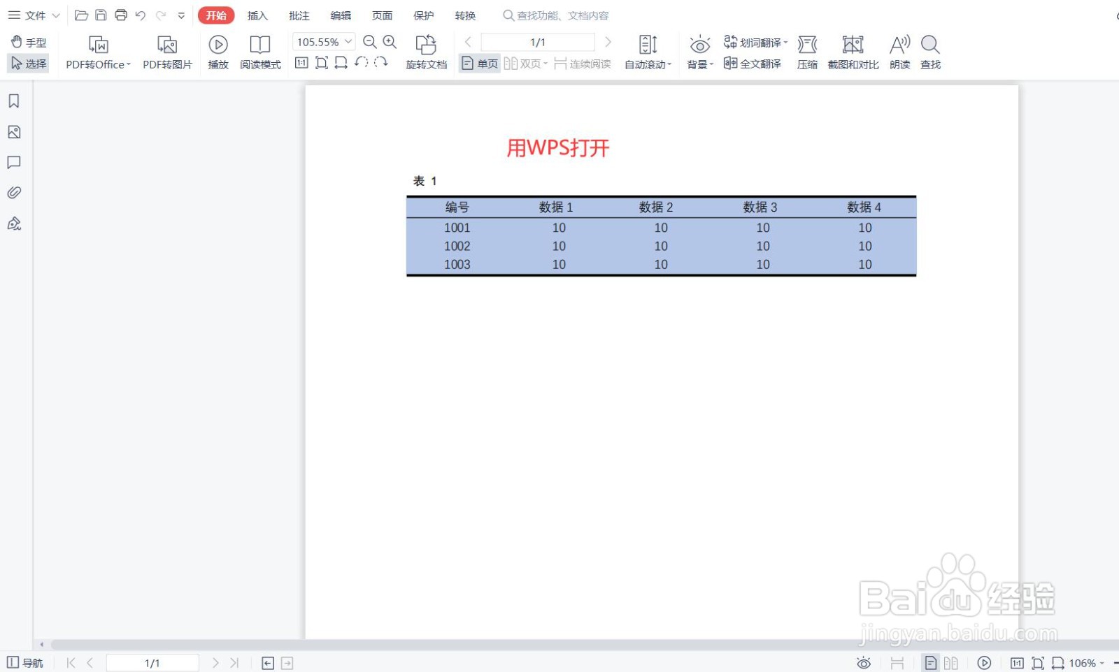Open the 自动滚动 auto-scroll dropdown
This screenshot has width=1119, height=672.
coord(647,64)
